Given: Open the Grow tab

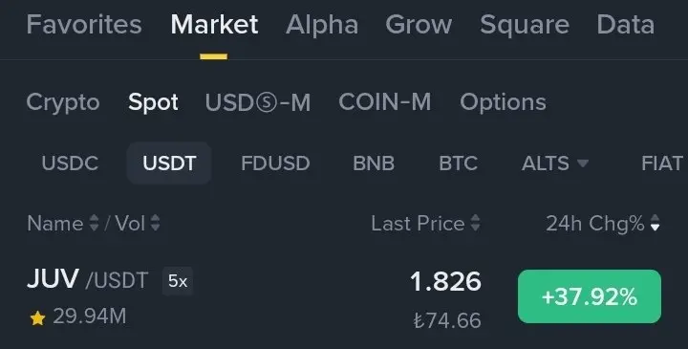Looking at the screenshot, I should pyautogui.click(x=419, y=24).
